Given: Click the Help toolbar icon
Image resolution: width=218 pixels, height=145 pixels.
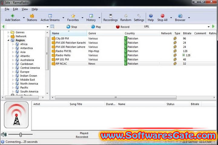Looking at the screenshot, I should point(151,16).
